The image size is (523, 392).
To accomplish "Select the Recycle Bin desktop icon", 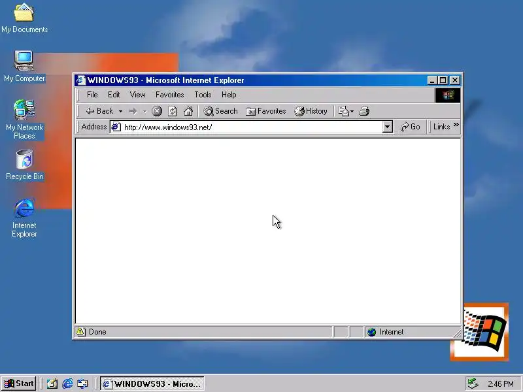I will (x=24, y=165).
